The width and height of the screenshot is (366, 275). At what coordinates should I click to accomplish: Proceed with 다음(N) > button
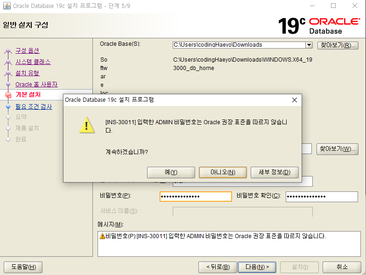(x=257, y=267)
